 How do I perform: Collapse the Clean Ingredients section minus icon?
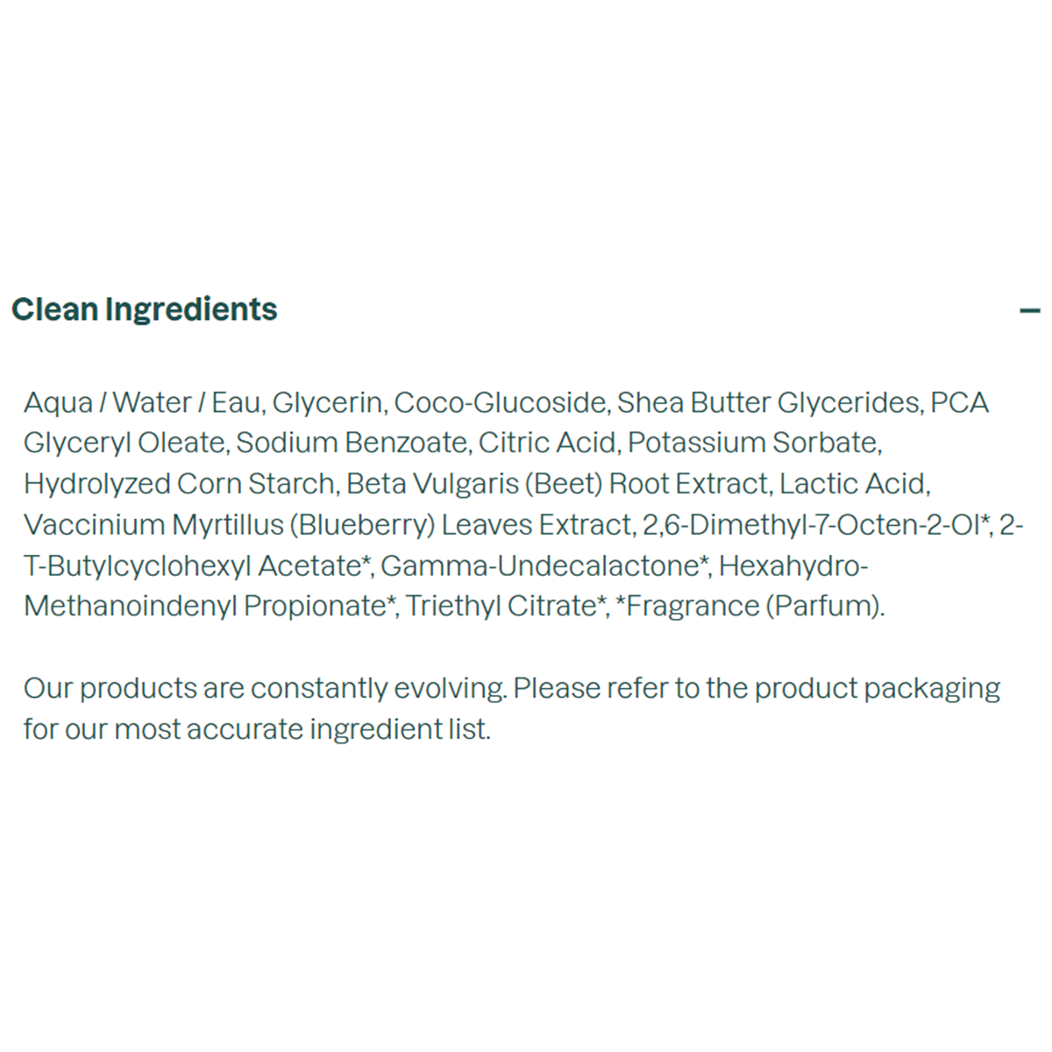coord(1030,310)
